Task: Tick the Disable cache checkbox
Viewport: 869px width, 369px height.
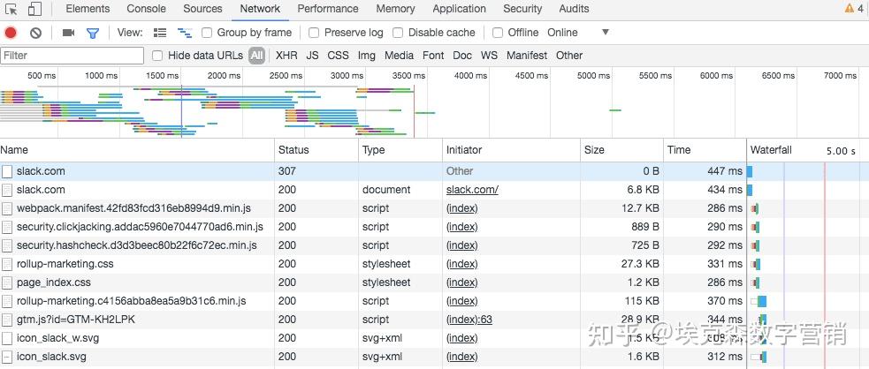Action: pos(398,33)
